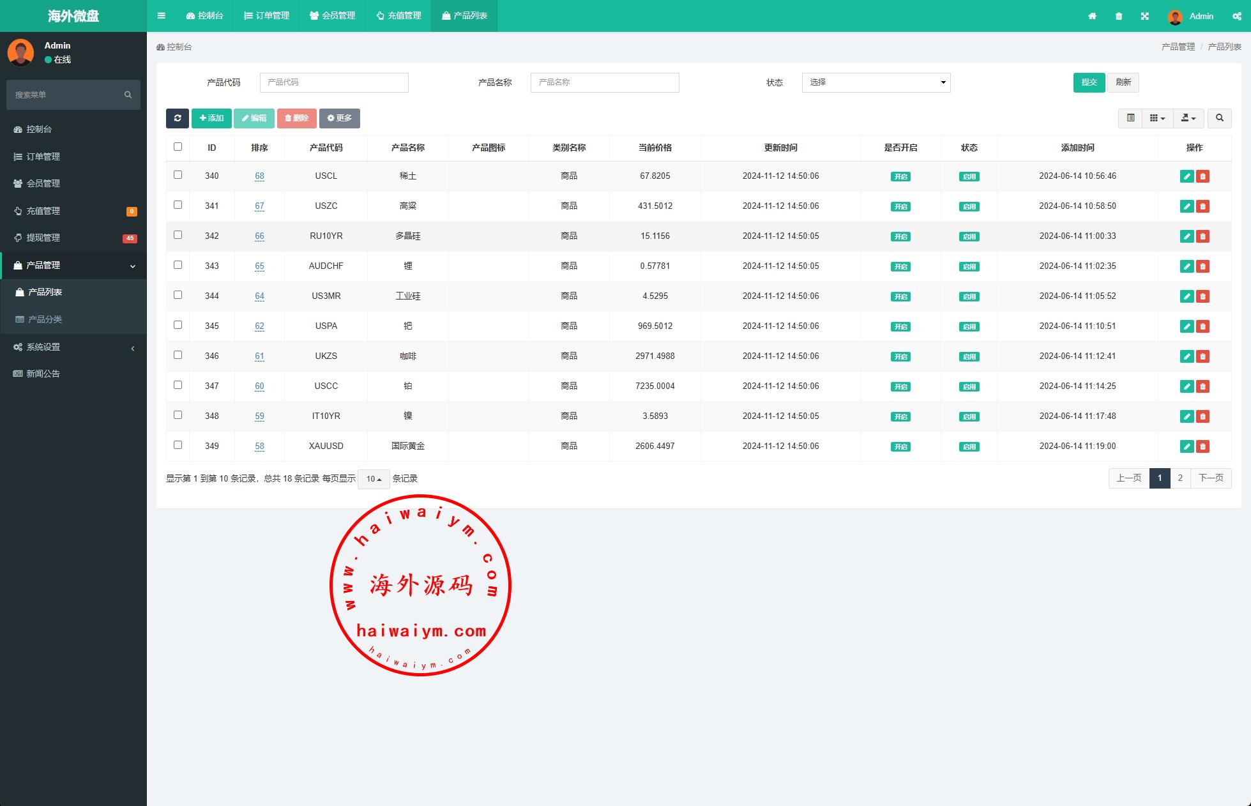This screenshot has height=806, width=1251.
Task: Click the red delete icon for USZC row
Action: [1202, 206]
